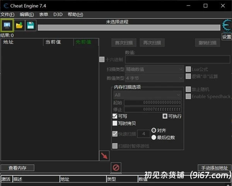Click the 类型 table column header
The height and width of the screenshot is (186, 232).
coord(122,179)
